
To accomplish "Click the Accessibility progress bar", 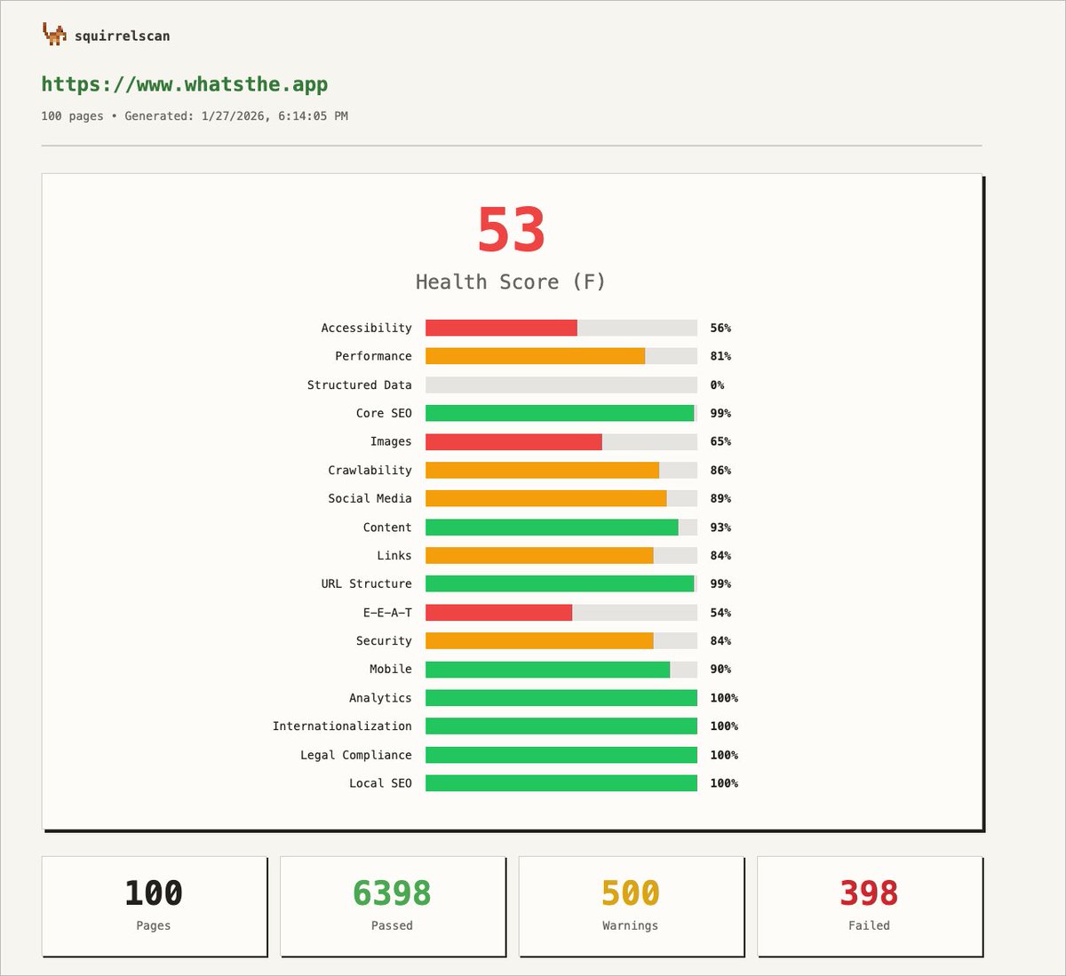I will [x=561, y=328].
